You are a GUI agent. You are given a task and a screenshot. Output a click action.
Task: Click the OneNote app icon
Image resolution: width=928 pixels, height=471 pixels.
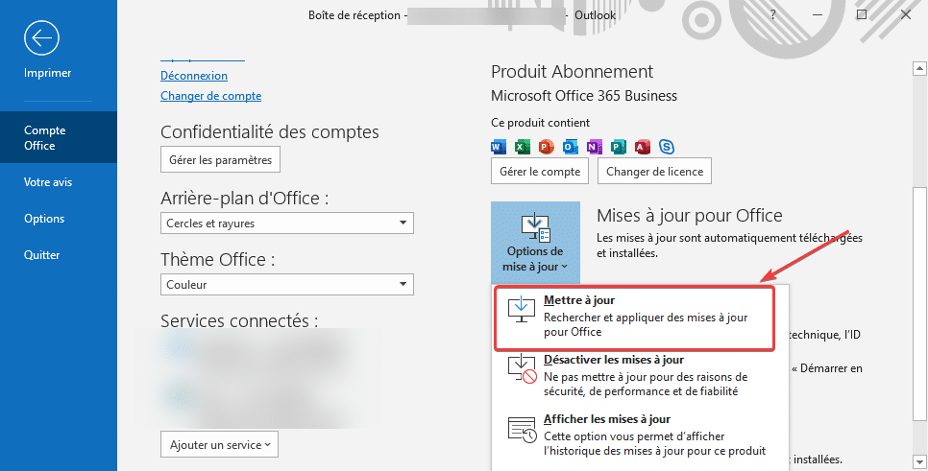(x=595, y=147)
